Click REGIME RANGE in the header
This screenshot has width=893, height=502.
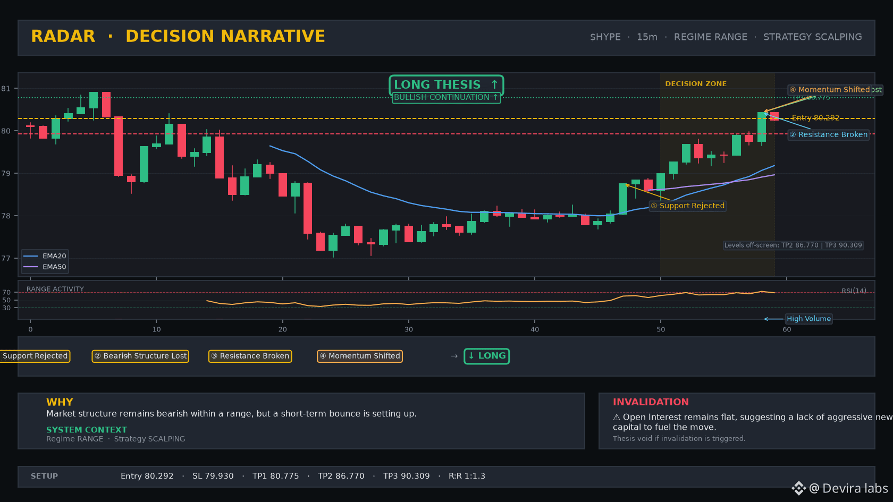click(x=710, y=37)
